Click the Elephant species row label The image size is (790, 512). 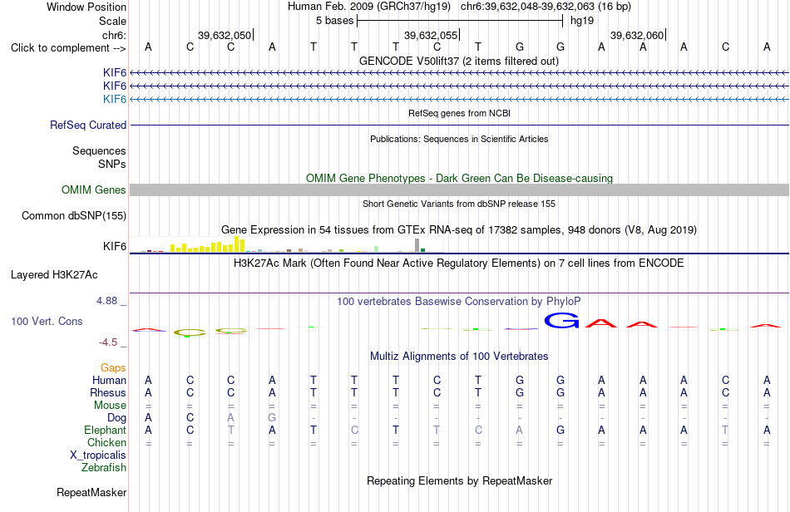106,431
